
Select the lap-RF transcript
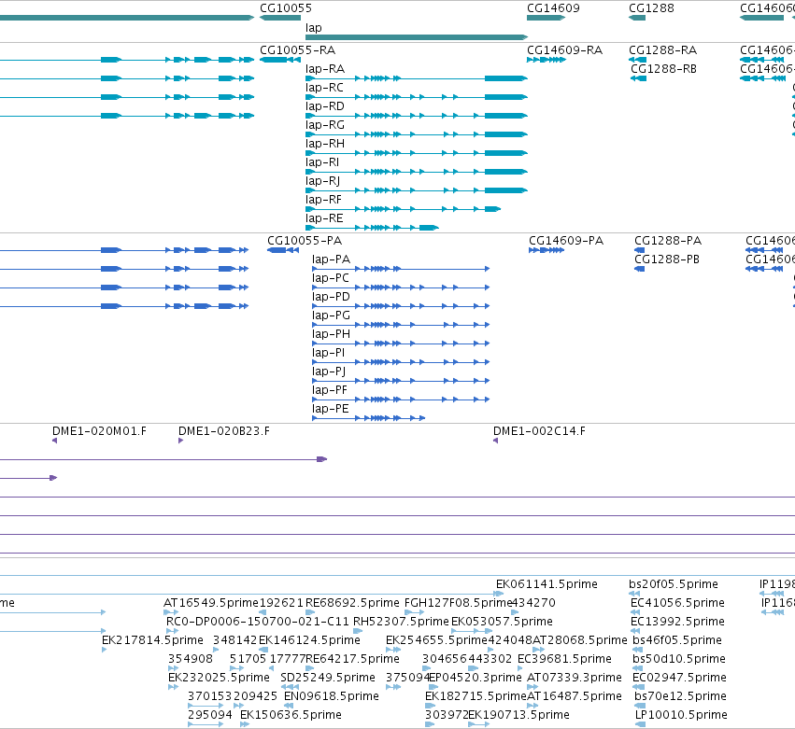[x=403, y=209]
